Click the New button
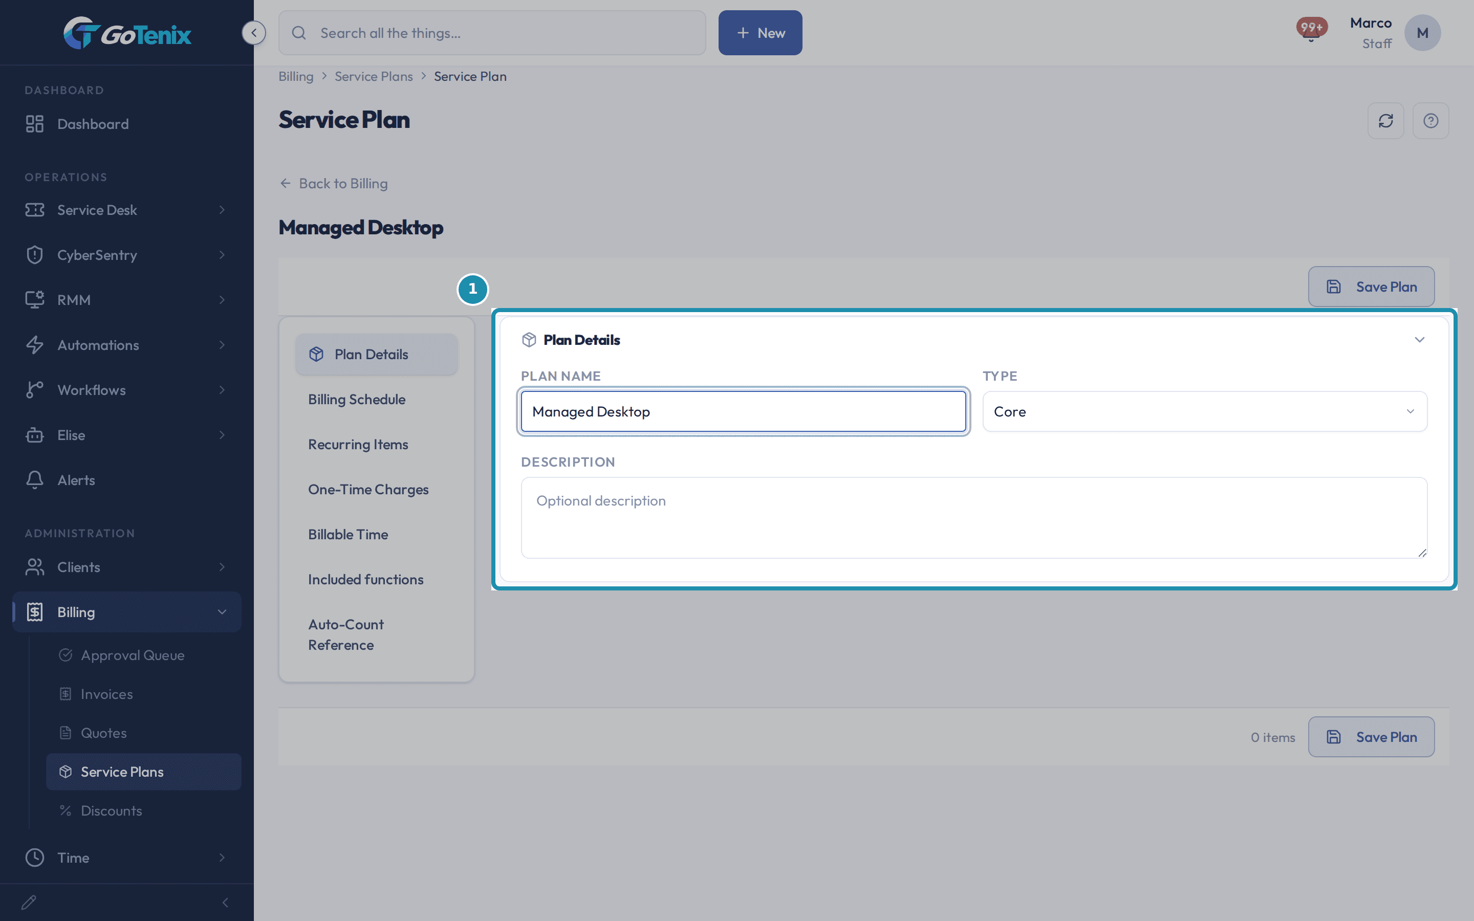Viewport: 1474px width, 921px height. point(760,33)
